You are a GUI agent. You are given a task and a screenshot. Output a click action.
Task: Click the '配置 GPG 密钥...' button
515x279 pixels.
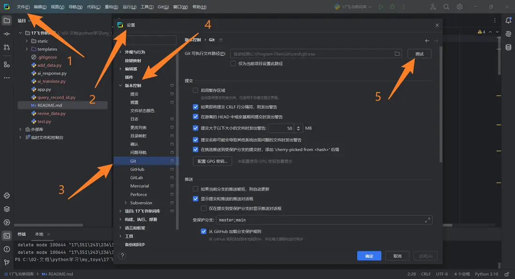pyautogui.click(x=212, y=161)
